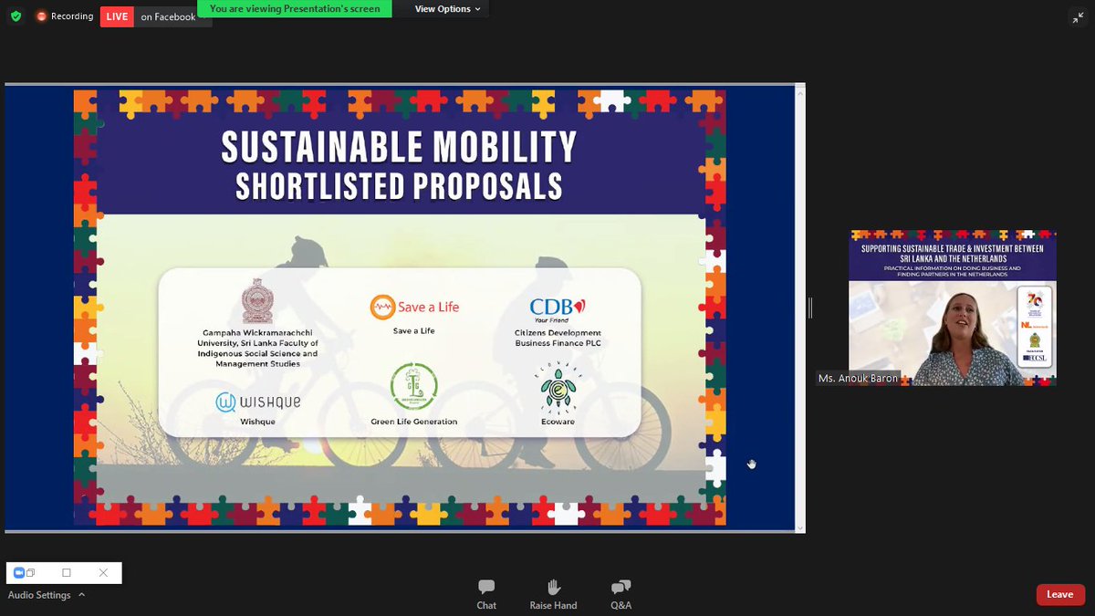Screen dimensions: 1095x616
Task: Click the CDB Your Friend logo
Action: click(x=558, y=310)
